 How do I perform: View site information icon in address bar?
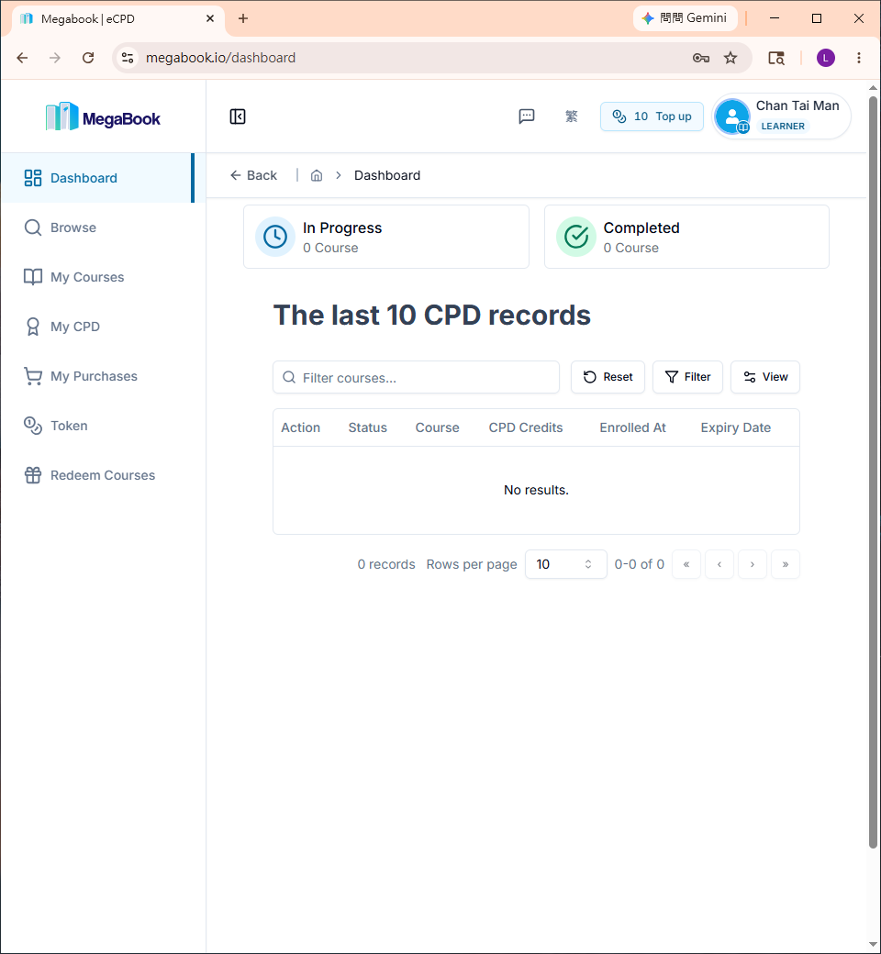[128, 58]
